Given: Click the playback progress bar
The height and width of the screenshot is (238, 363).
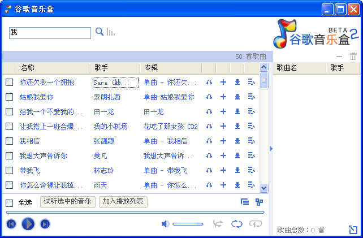Looking at the screenshot, I should point(135,212).
